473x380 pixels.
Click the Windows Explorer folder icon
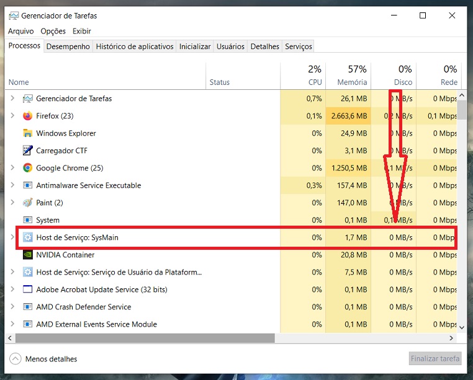coord(28,133)
